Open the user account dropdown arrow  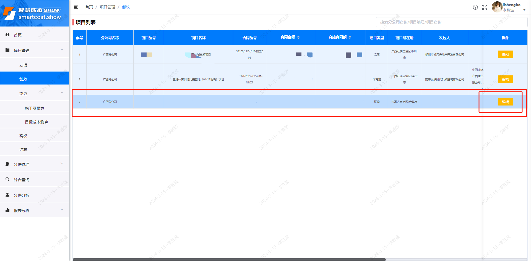click(524, 10)
